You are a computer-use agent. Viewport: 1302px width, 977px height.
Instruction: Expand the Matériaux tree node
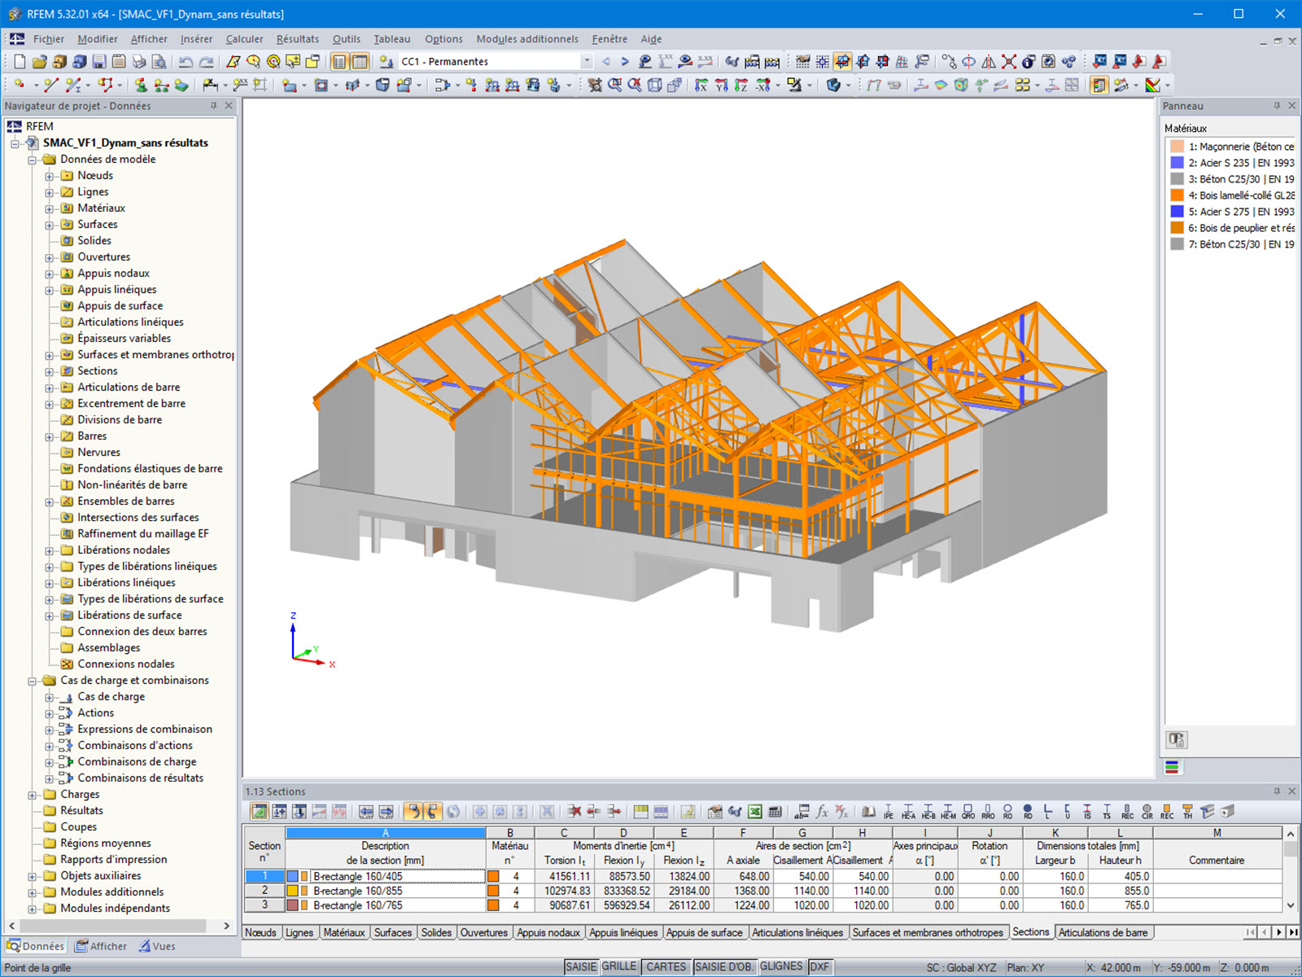(50, 208)
